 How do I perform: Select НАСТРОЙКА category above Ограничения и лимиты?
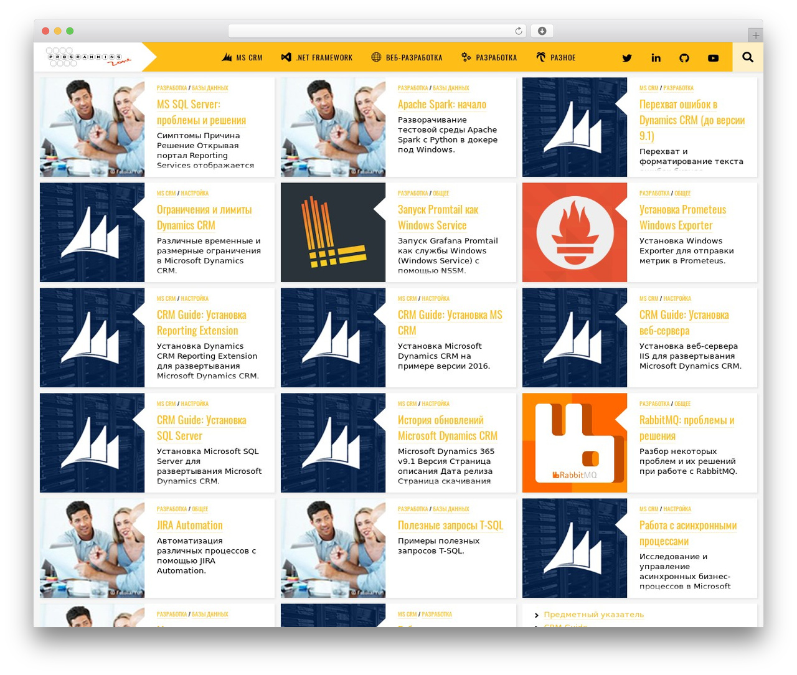coord(194,194)
